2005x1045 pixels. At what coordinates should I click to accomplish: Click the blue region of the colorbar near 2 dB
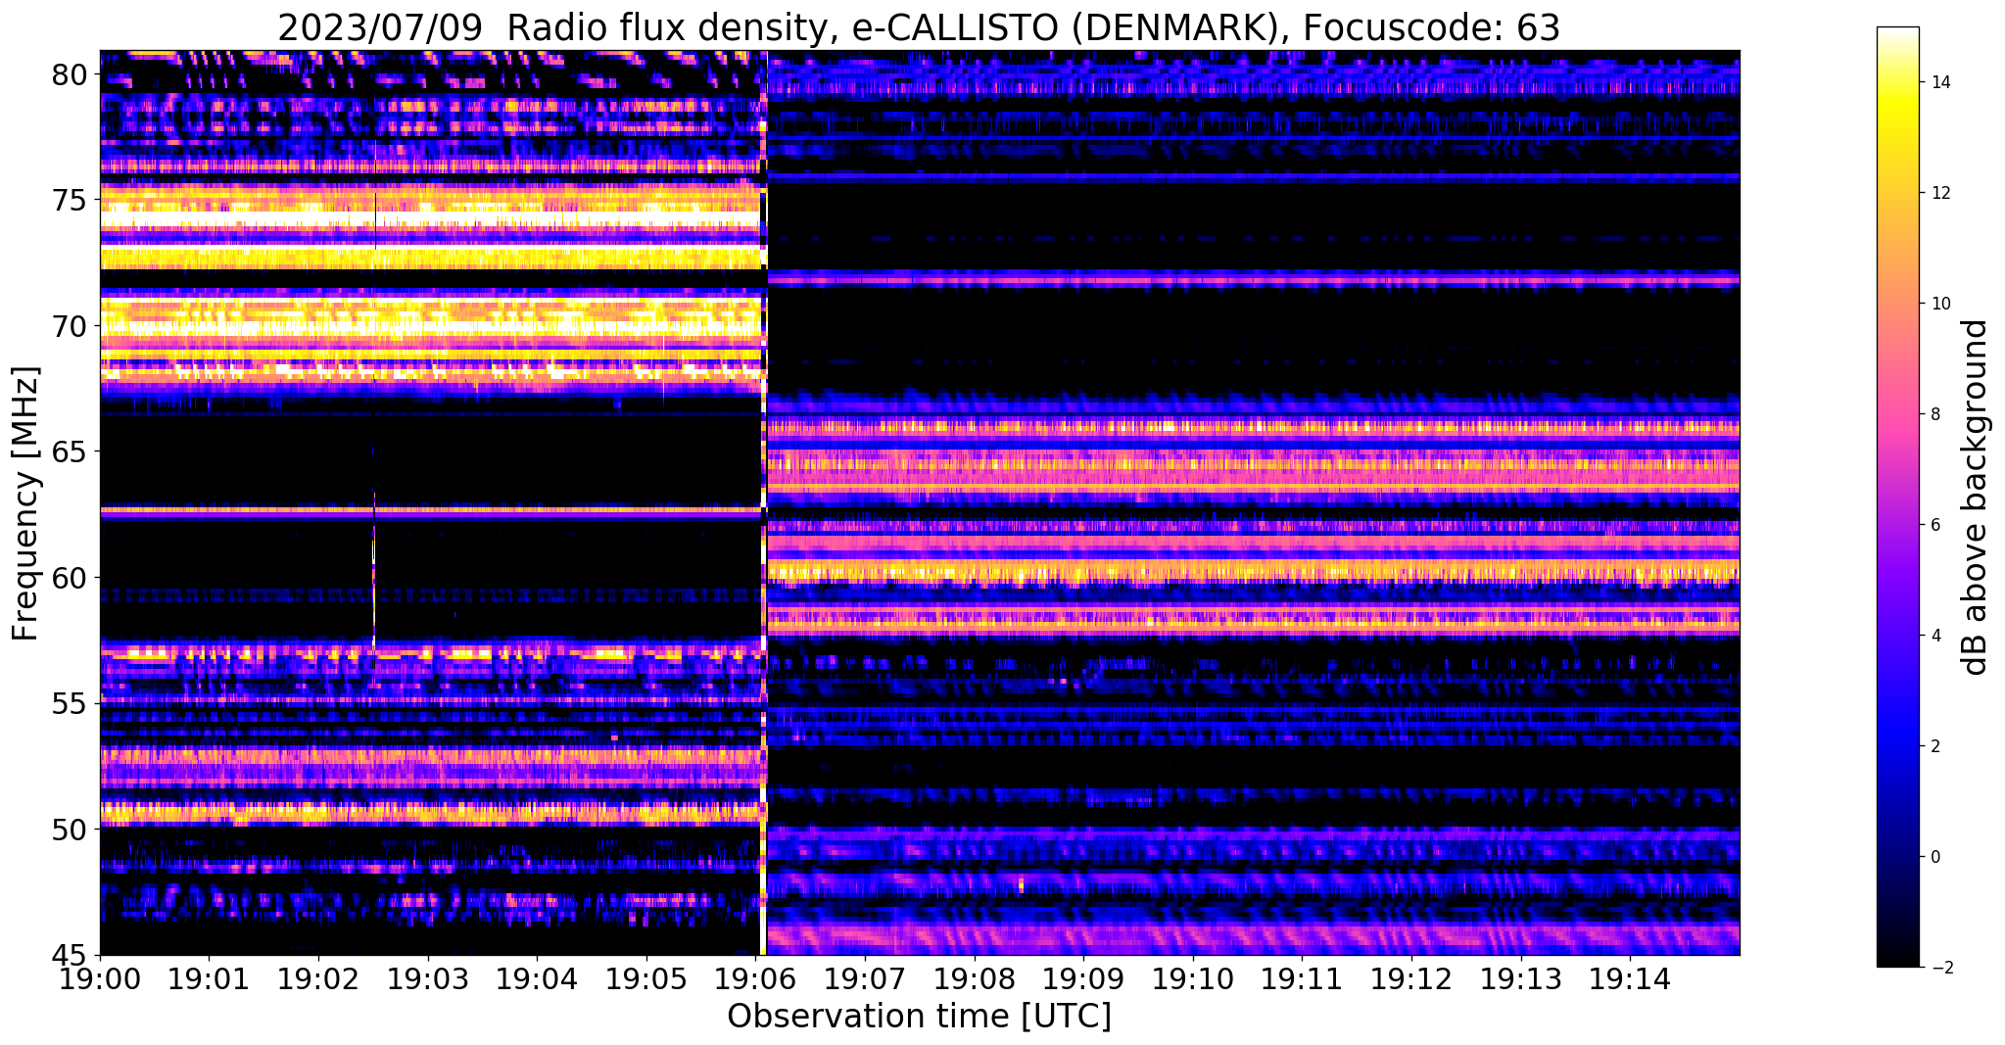[x=1897, y=746]
